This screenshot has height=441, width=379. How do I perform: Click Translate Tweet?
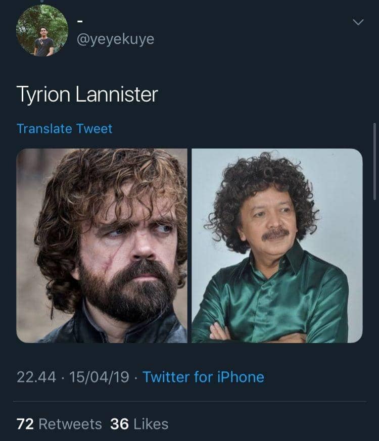click(64, 129)
